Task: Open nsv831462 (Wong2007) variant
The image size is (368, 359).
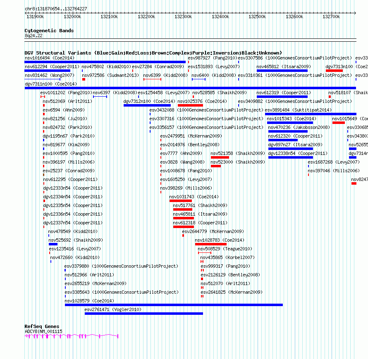Action: 50,75
